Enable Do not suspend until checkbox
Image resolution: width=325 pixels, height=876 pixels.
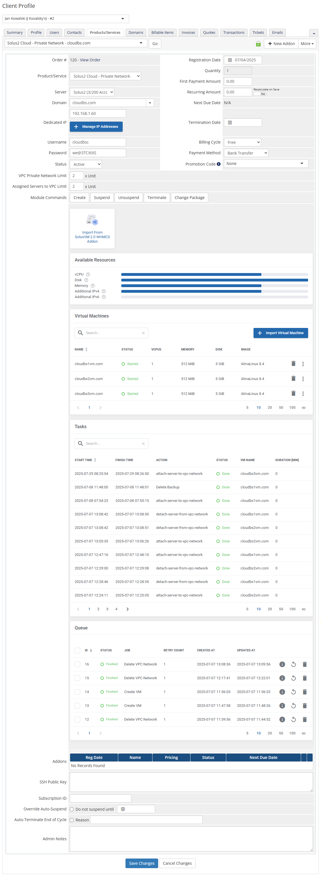[72, 809]
